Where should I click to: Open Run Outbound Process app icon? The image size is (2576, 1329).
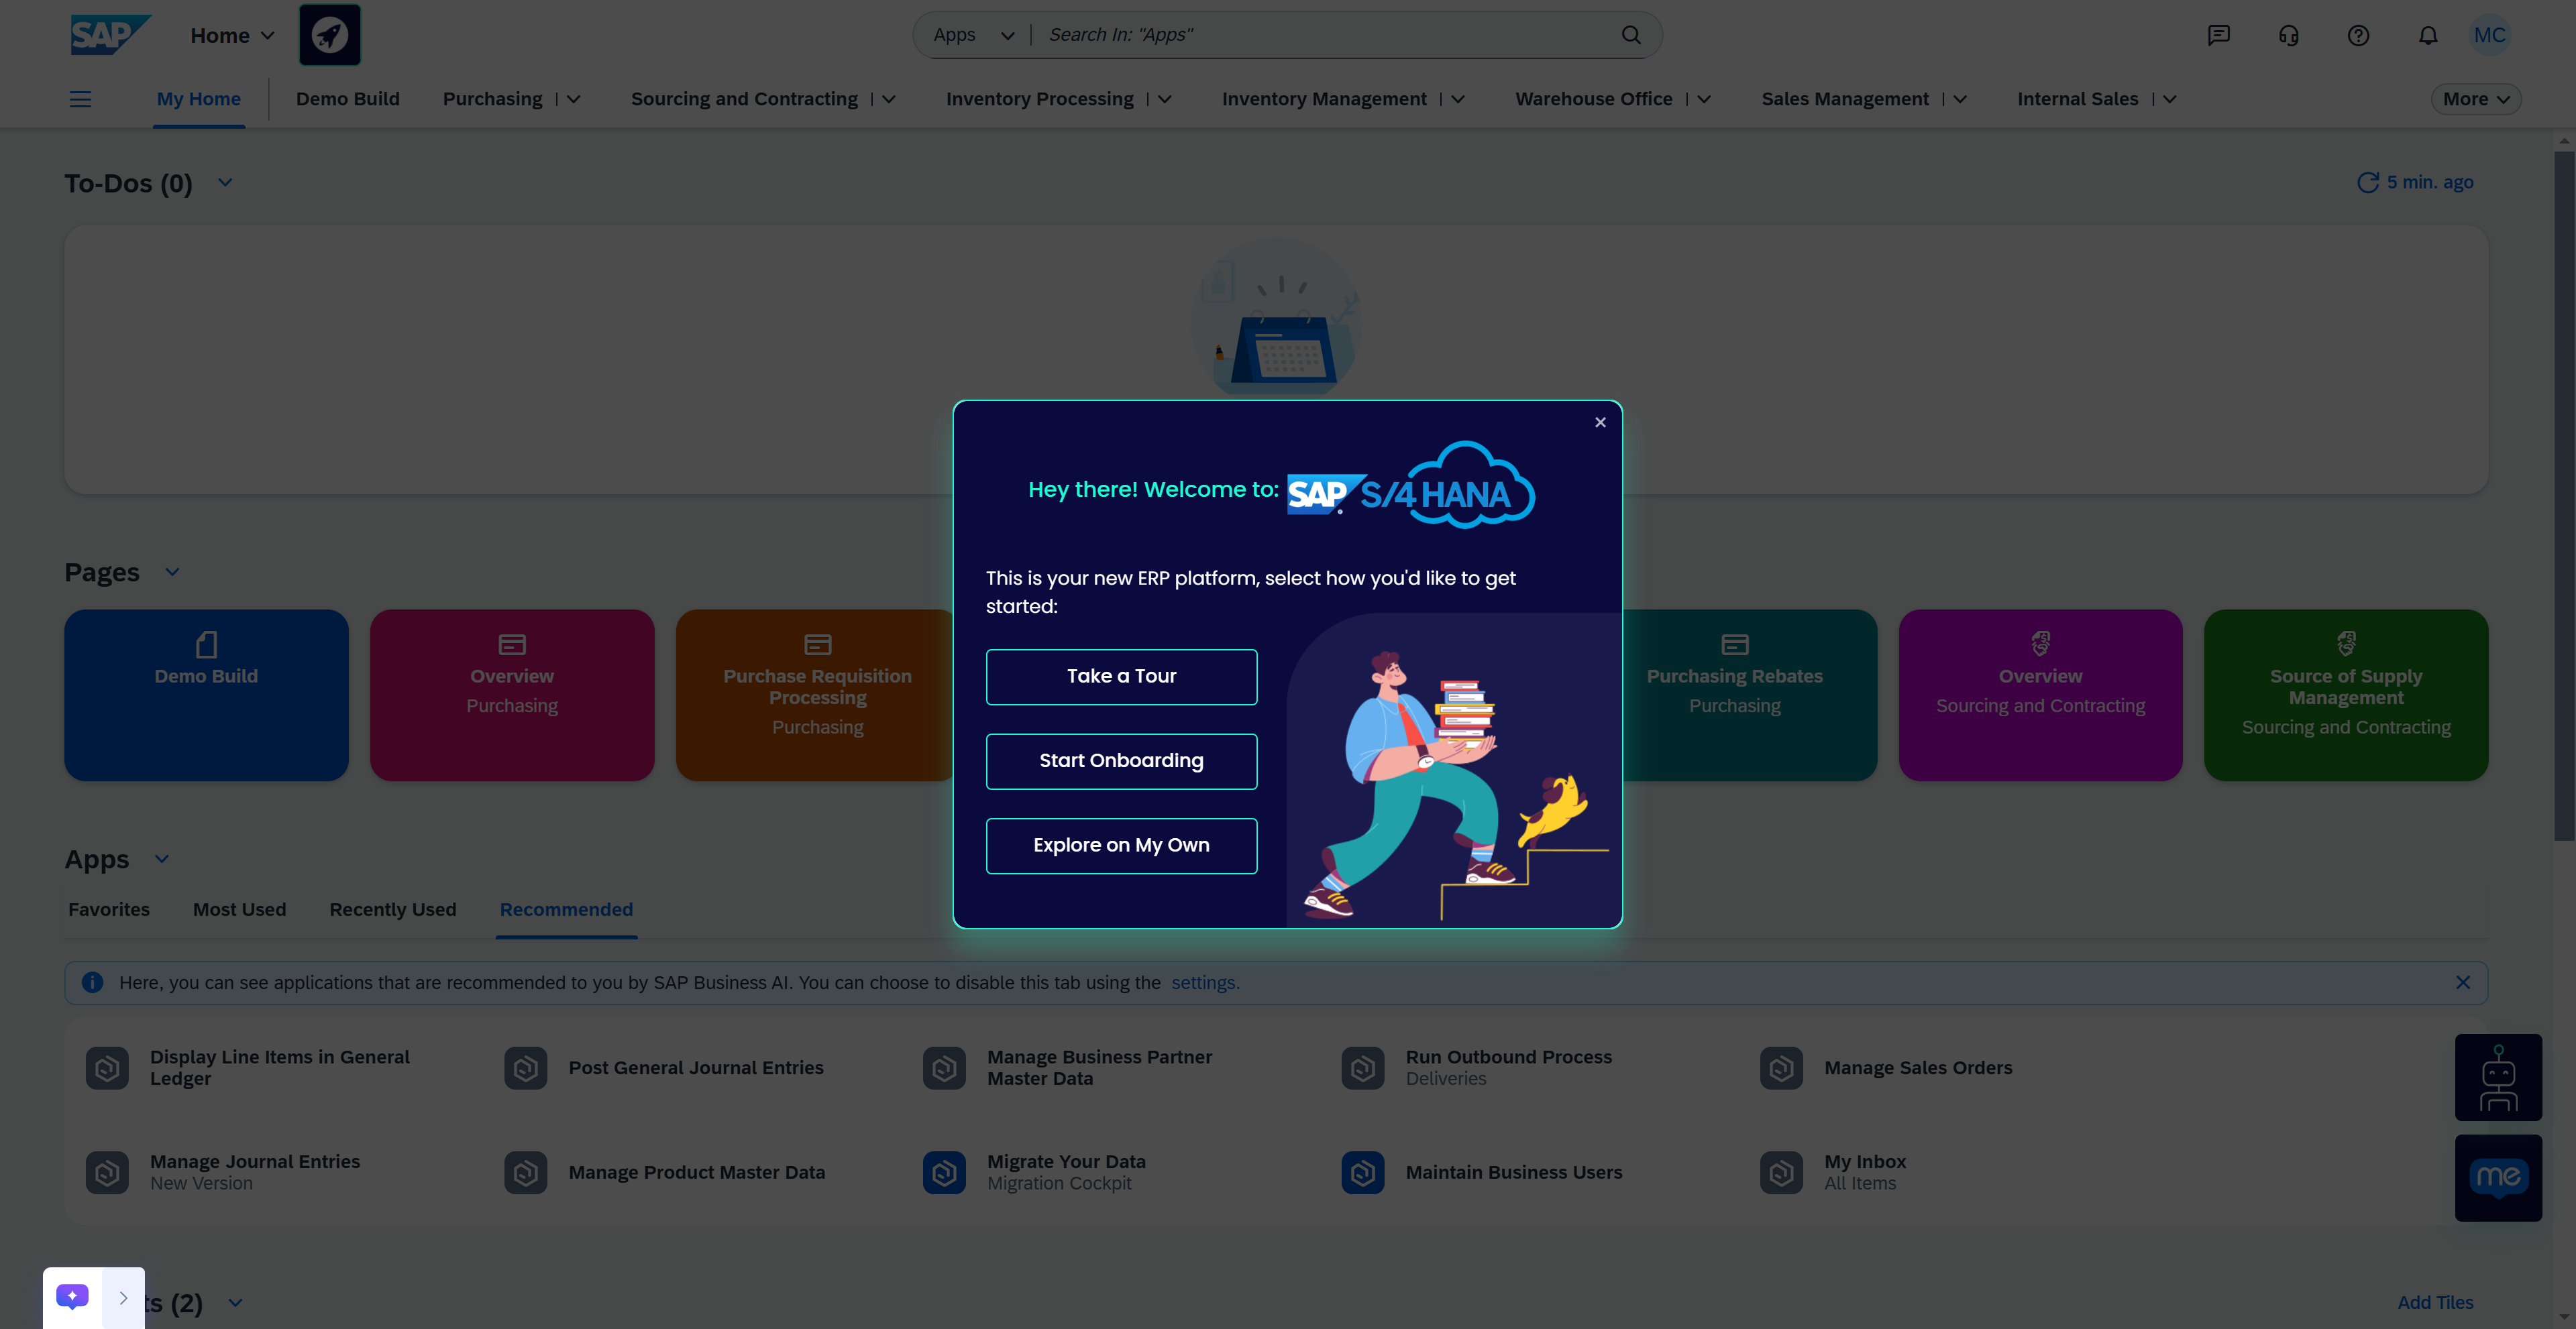click(1363, 1068)
